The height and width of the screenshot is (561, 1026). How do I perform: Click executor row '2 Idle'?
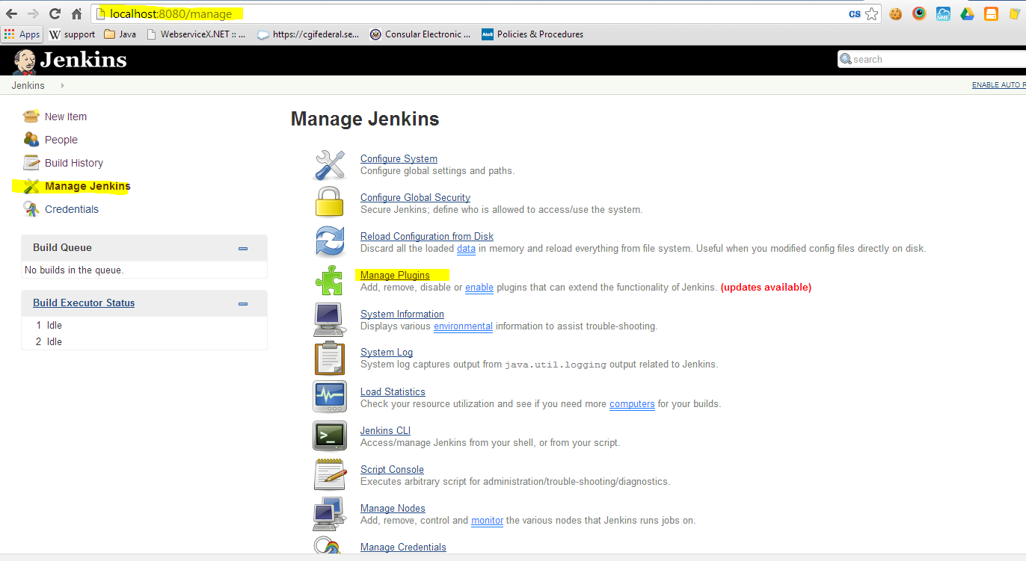coord(144,341)
